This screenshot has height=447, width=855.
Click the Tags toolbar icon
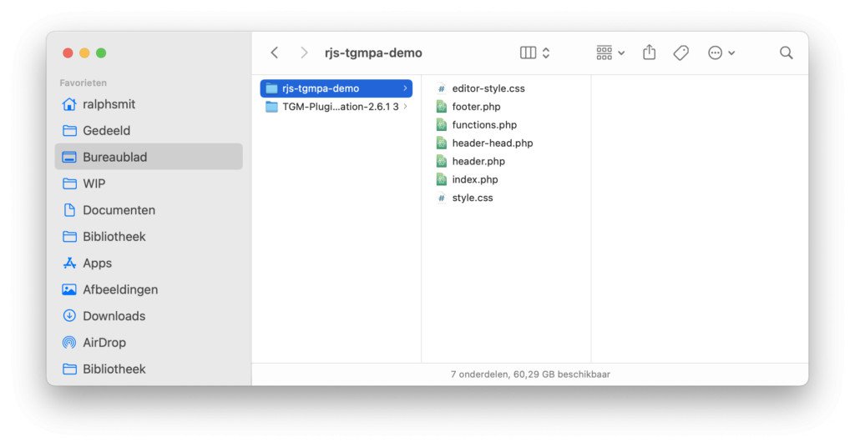pos(681,53)
